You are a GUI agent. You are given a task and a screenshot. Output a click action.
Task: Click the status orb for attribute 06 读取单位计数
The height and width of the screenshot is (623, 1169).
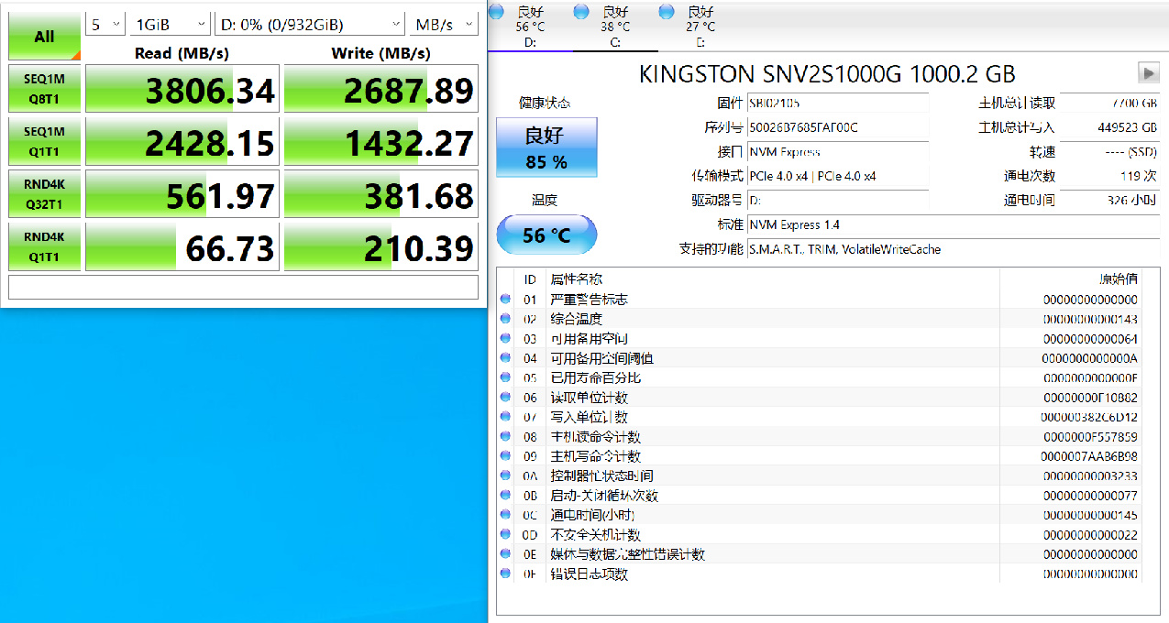(x=505, y=397)
